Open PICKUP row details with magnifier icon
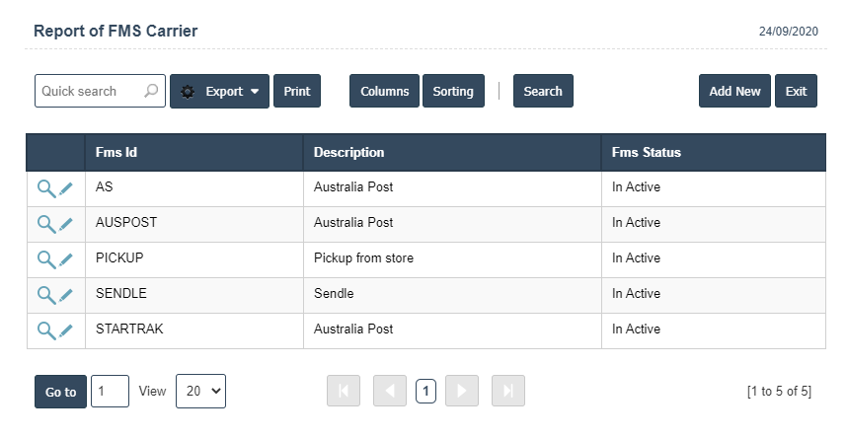 click(x=46, y=258)
